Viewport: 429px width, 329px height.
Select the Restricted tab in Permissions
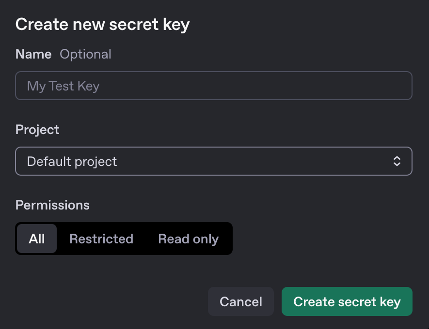point(101,238)
